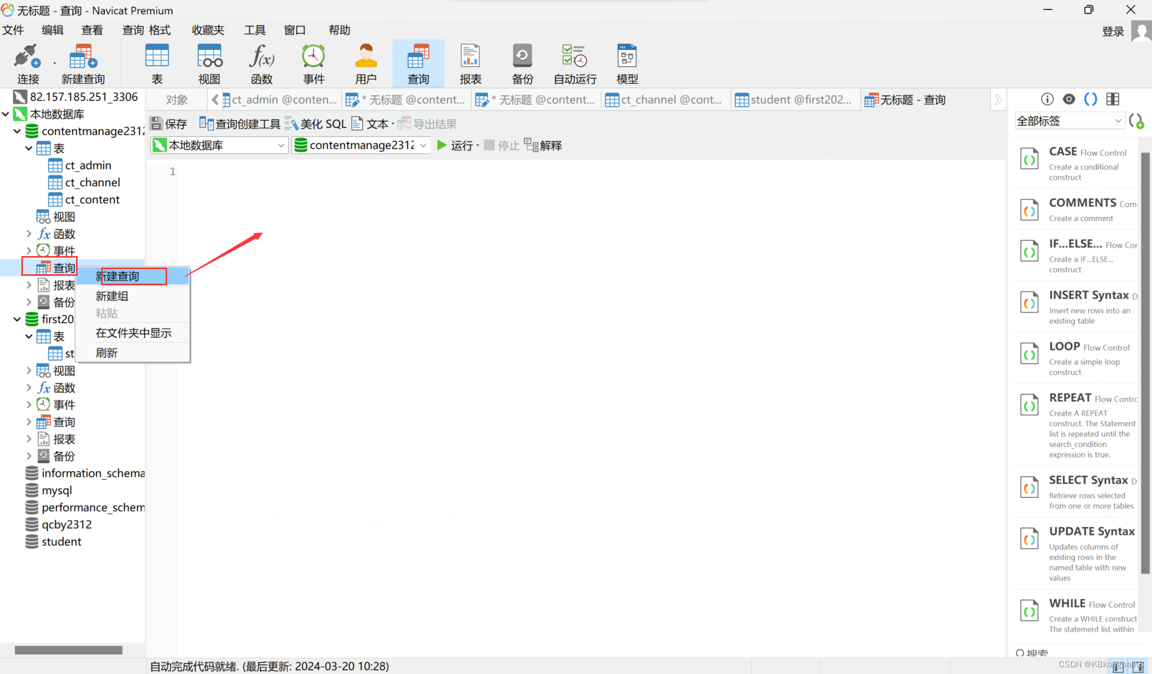Open the contentmanage2312 database dropdown

(x=360, y=145)
